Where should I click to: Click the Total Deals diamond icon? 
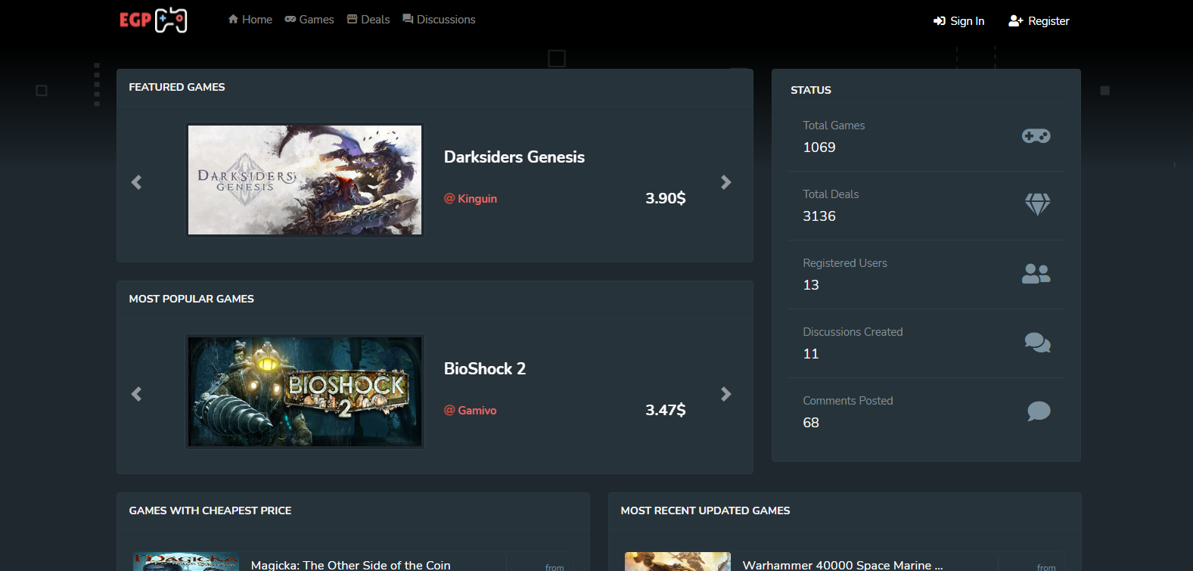click(1037, 204)
